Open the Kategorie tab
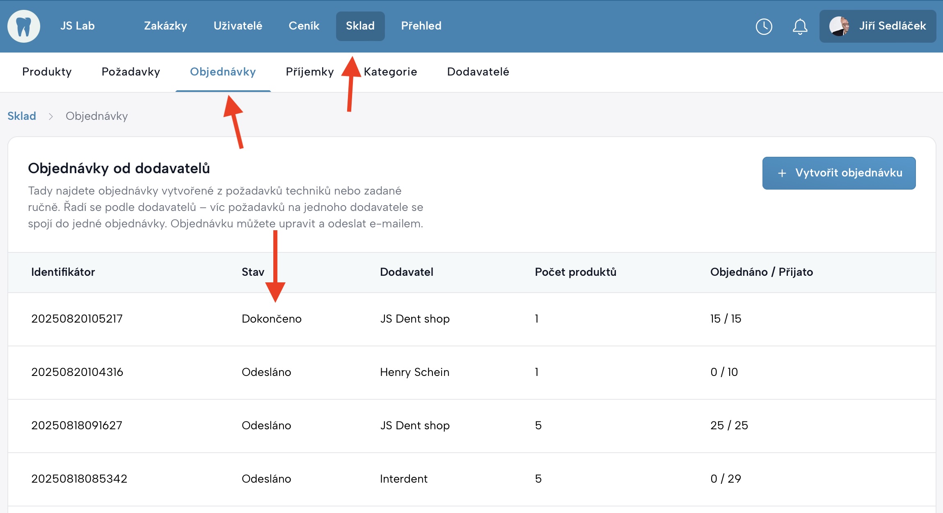 pos(390,72)
